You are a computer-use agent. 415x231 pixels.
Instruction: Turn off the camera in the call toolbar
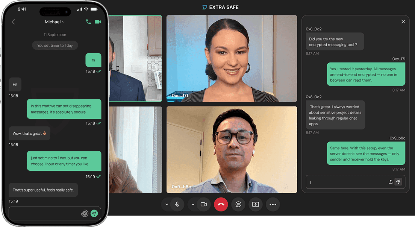(204, 204)
